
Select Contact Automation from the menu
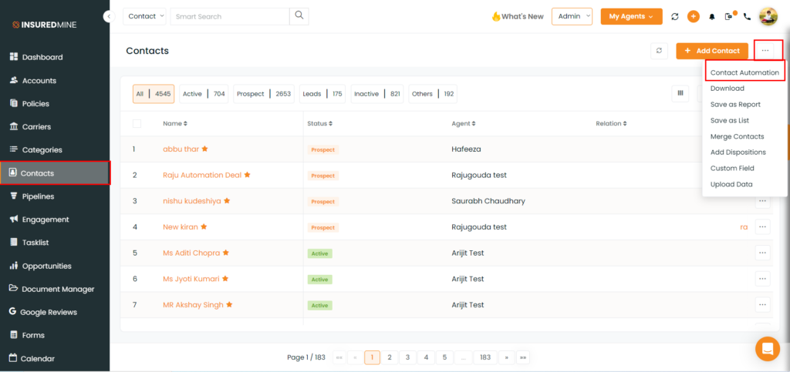tap(744, 72)
